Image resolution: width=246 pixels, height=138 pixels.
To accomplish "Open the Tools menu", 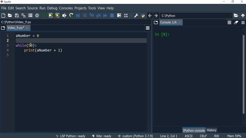I will [92, 8].
